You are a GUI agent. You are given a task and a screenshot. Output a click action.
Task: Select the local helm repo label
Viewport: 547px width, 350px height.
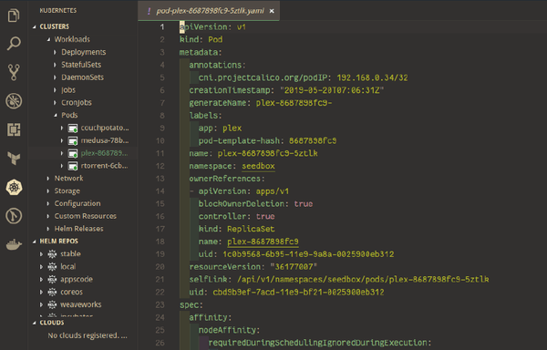(x=68, y=267)
